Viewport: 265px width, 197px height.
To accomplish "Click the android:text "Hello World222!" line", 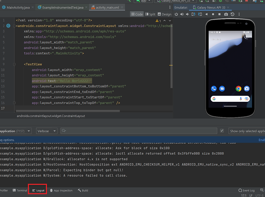I will [x=62, y=81].
